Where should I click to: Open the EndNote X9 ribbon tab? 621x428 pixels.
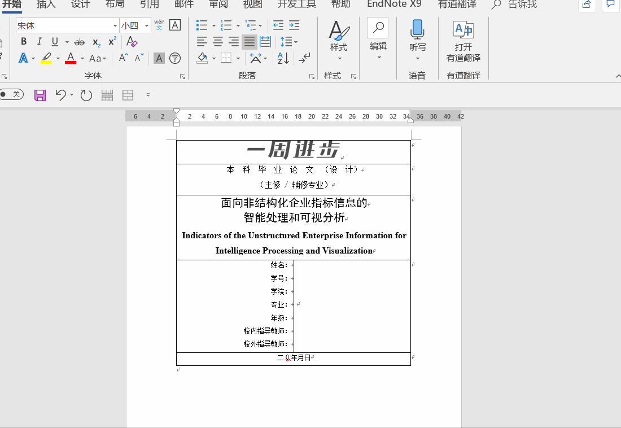[x=393, y=5]
